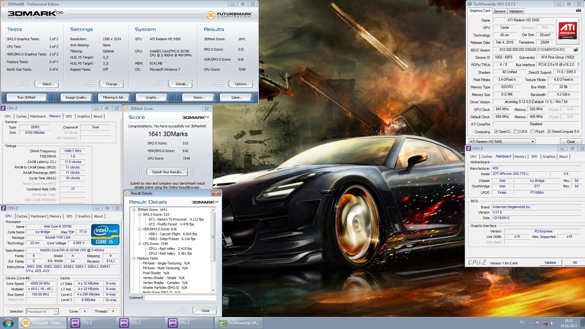Open the Action Center flag tray icon
Image resolution: width=585 pixels, height=329 pixels.
coord(538,323)
